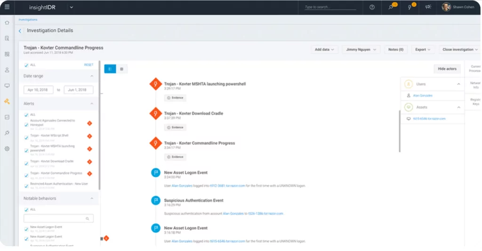Open Alan Gonzales in Users panel

click(423, 96)
